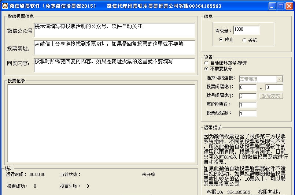The width and height of the screenshot is (295, 195).
Task: Close the 微信刷票软件 window
Action: click(290, 6)
